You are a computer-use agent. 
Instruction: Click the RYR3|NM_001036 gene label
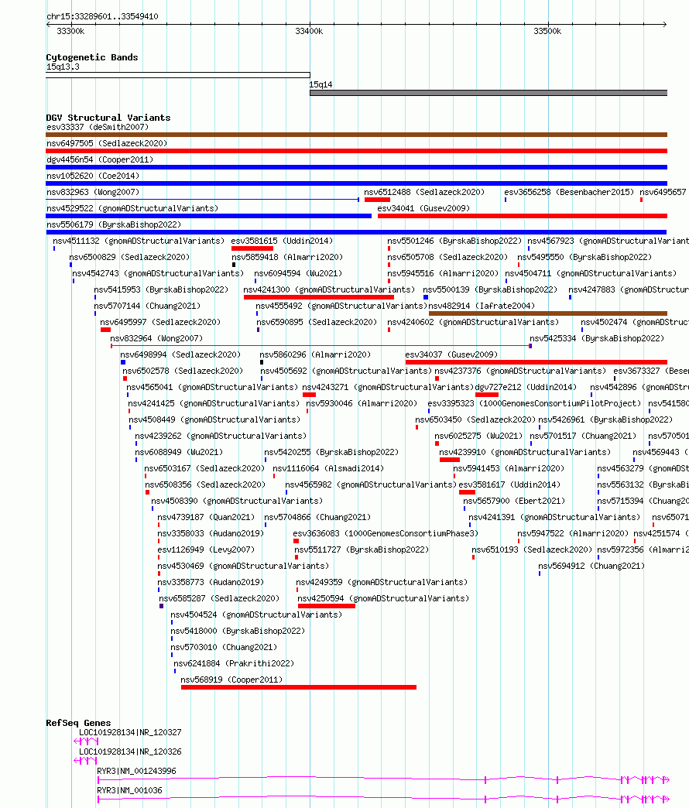(x=129, y=790)
